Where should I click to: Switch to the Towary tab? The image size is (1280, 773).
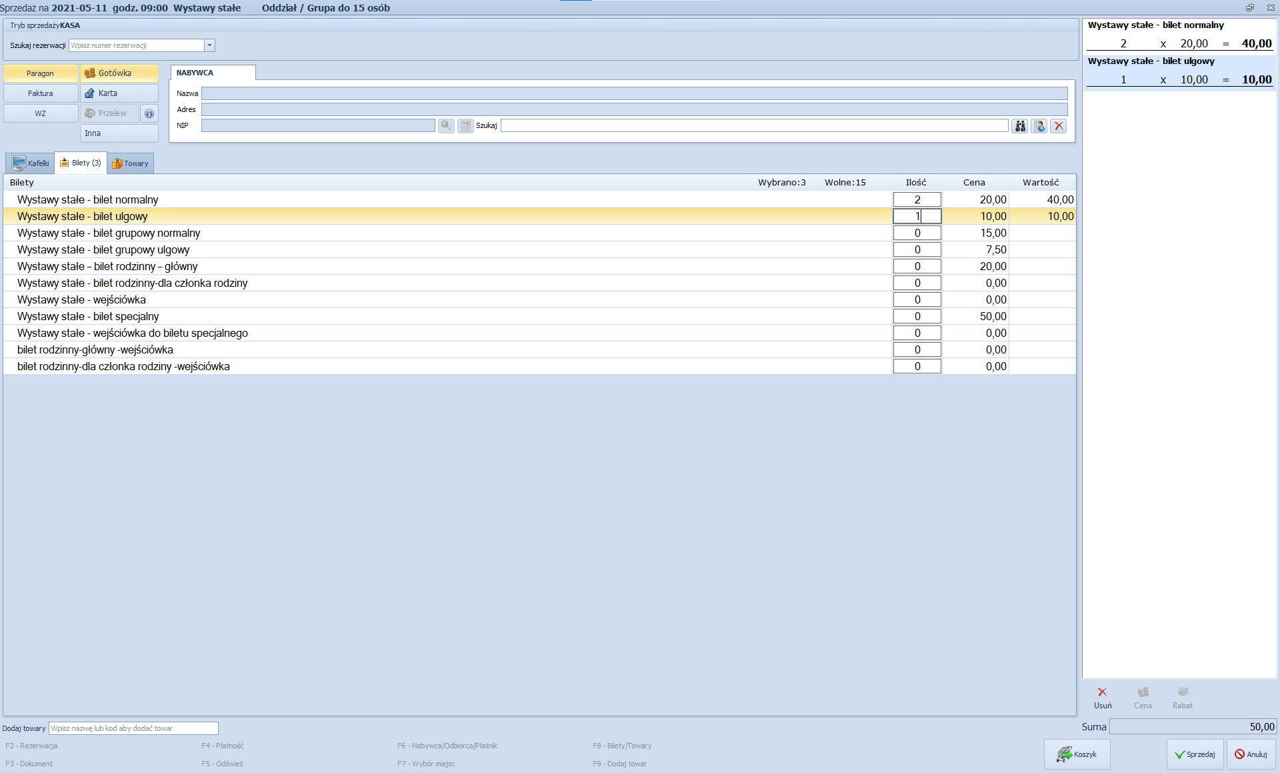(131, 163)
